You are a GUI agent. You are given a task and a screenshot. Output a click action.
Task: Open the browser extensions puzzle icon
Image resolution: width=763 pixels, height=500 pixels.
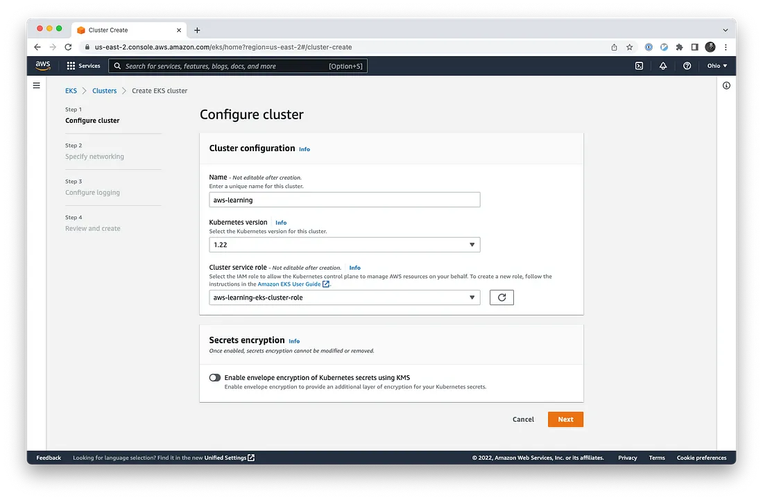click(679, 47)
